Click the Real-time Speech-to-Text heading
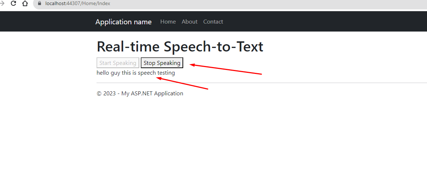 pos(180,46)
